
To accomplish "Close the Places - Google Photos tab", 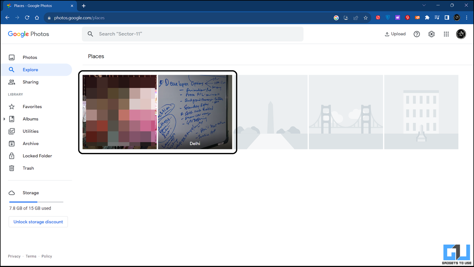I will coord(72,6).
